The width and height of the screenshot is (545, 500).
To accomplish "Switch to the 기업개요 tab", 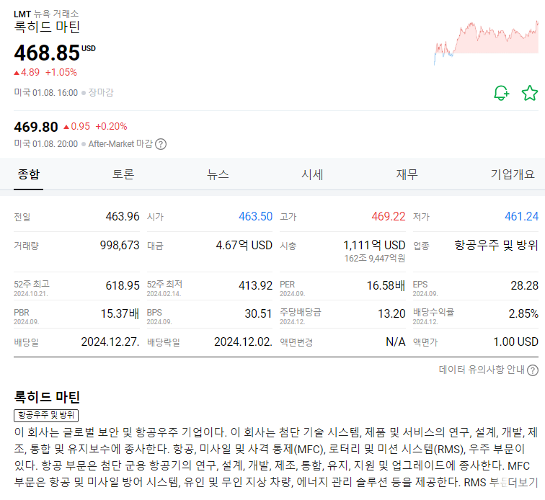I will click(513, 174).
